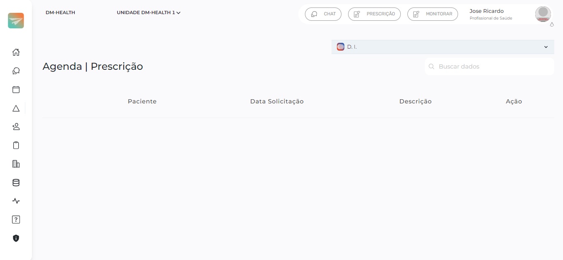Open the database sidebar icon

tap(16, 183)
